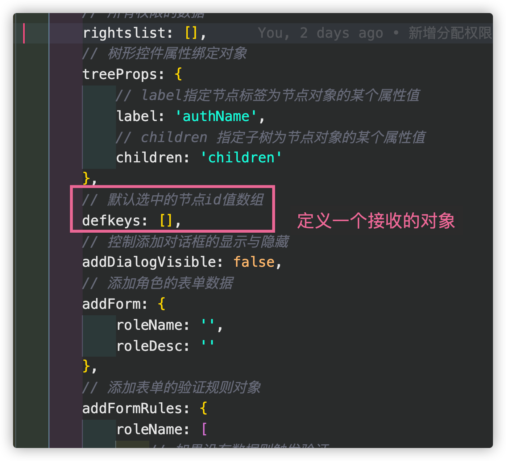Click the rightslist property name

pyautogui.click(x=124, y=33)
